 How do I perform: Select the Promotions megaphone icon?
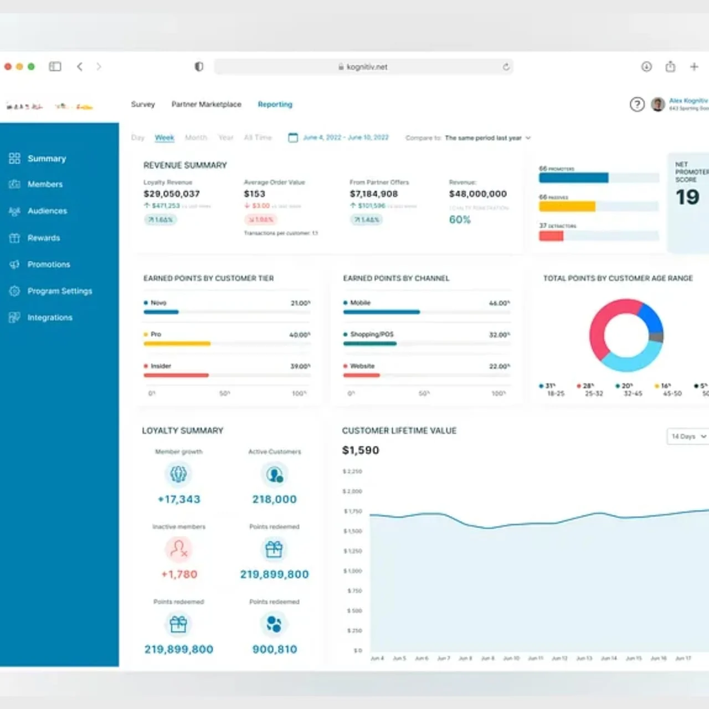(x=14, y=264)
